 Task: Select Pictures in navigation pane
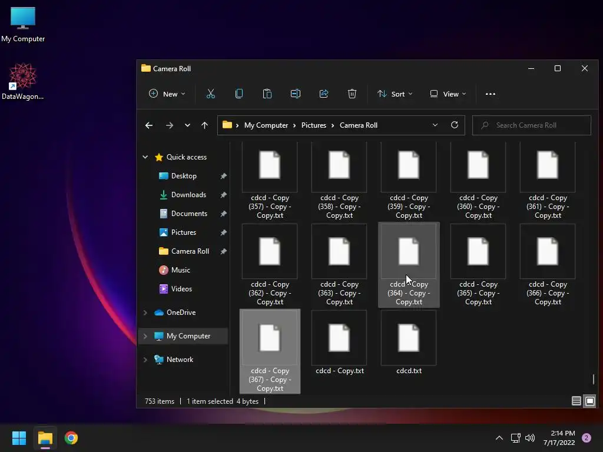(184, 232)
